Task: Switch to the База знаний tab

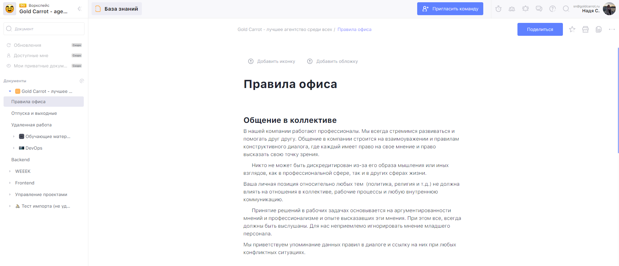Action: tap(117, 9)
